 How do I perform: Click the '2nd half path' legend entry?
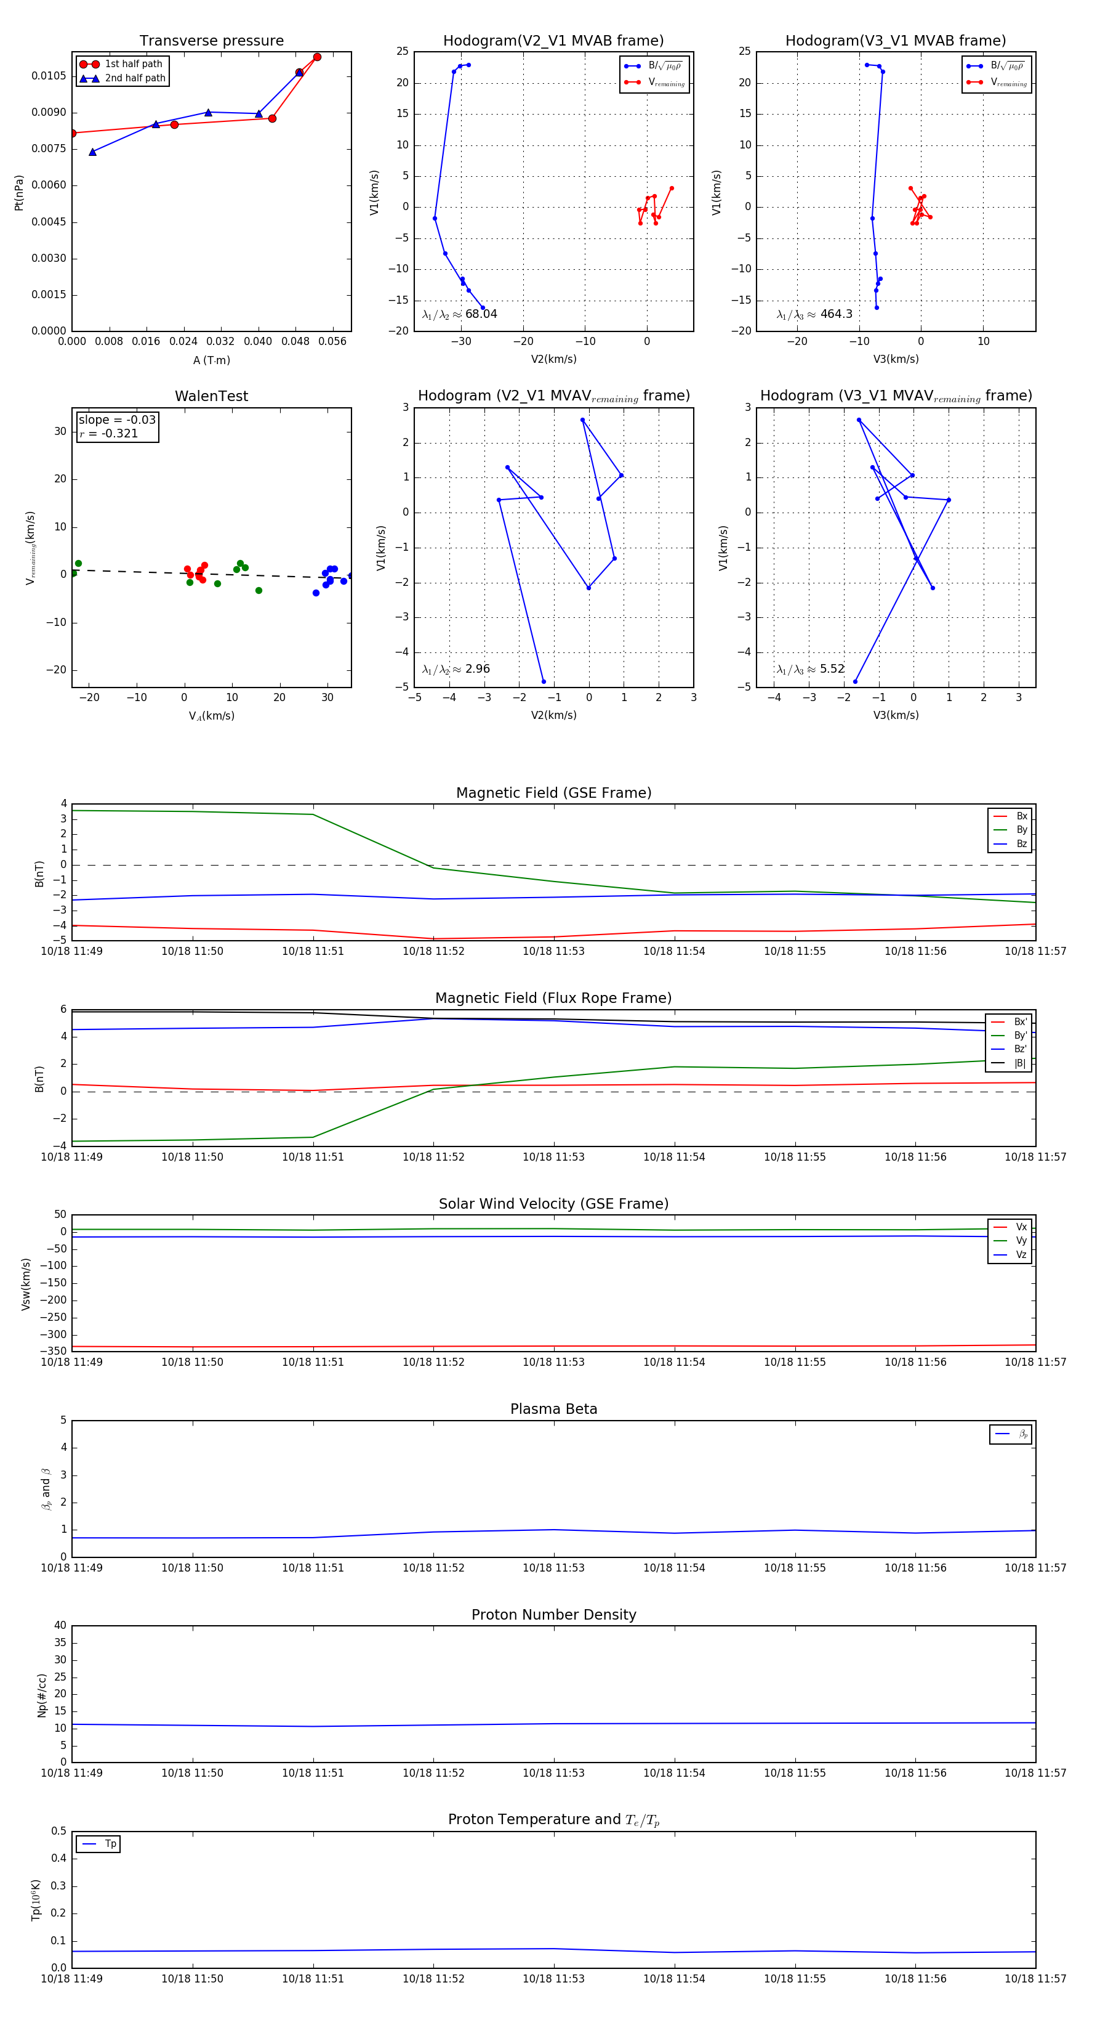click(122, 78)
